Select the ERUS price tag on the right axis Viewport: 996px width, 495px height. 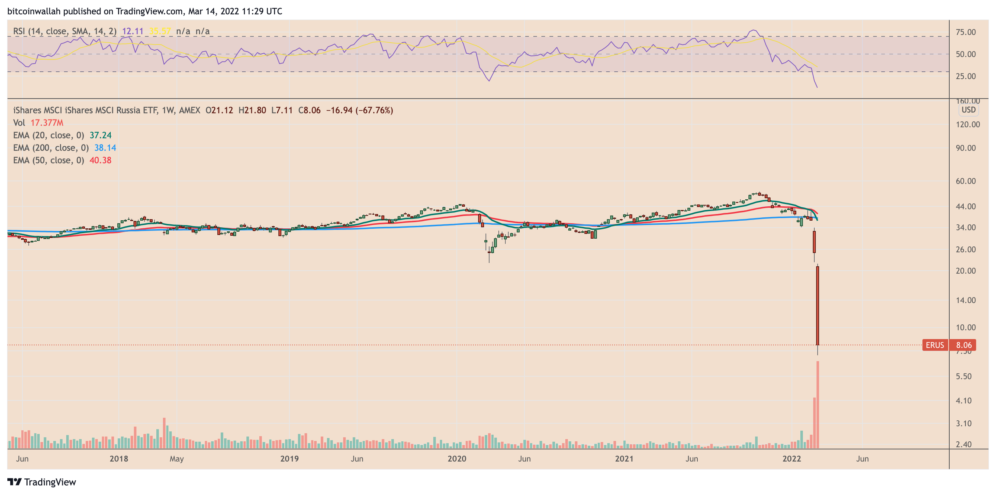(936, 345)
